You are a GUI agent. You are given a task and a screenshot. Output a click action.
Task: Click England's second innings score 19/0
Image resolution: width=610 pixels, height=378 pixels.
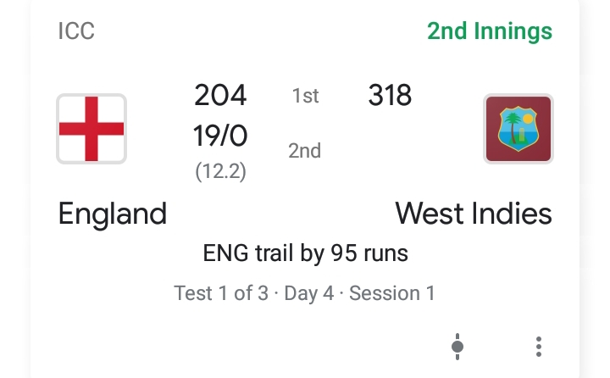pyautogui.click(x=220, y=136)
